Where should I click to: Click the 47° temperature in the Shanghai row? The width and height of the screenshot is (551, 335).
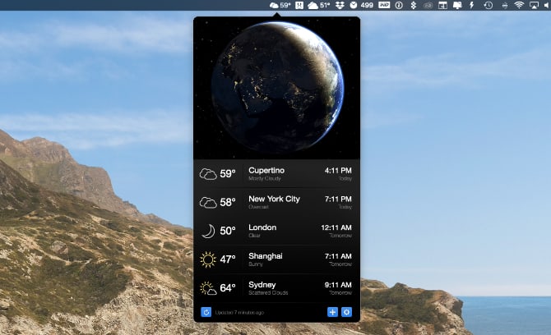(x=228, y=259)
